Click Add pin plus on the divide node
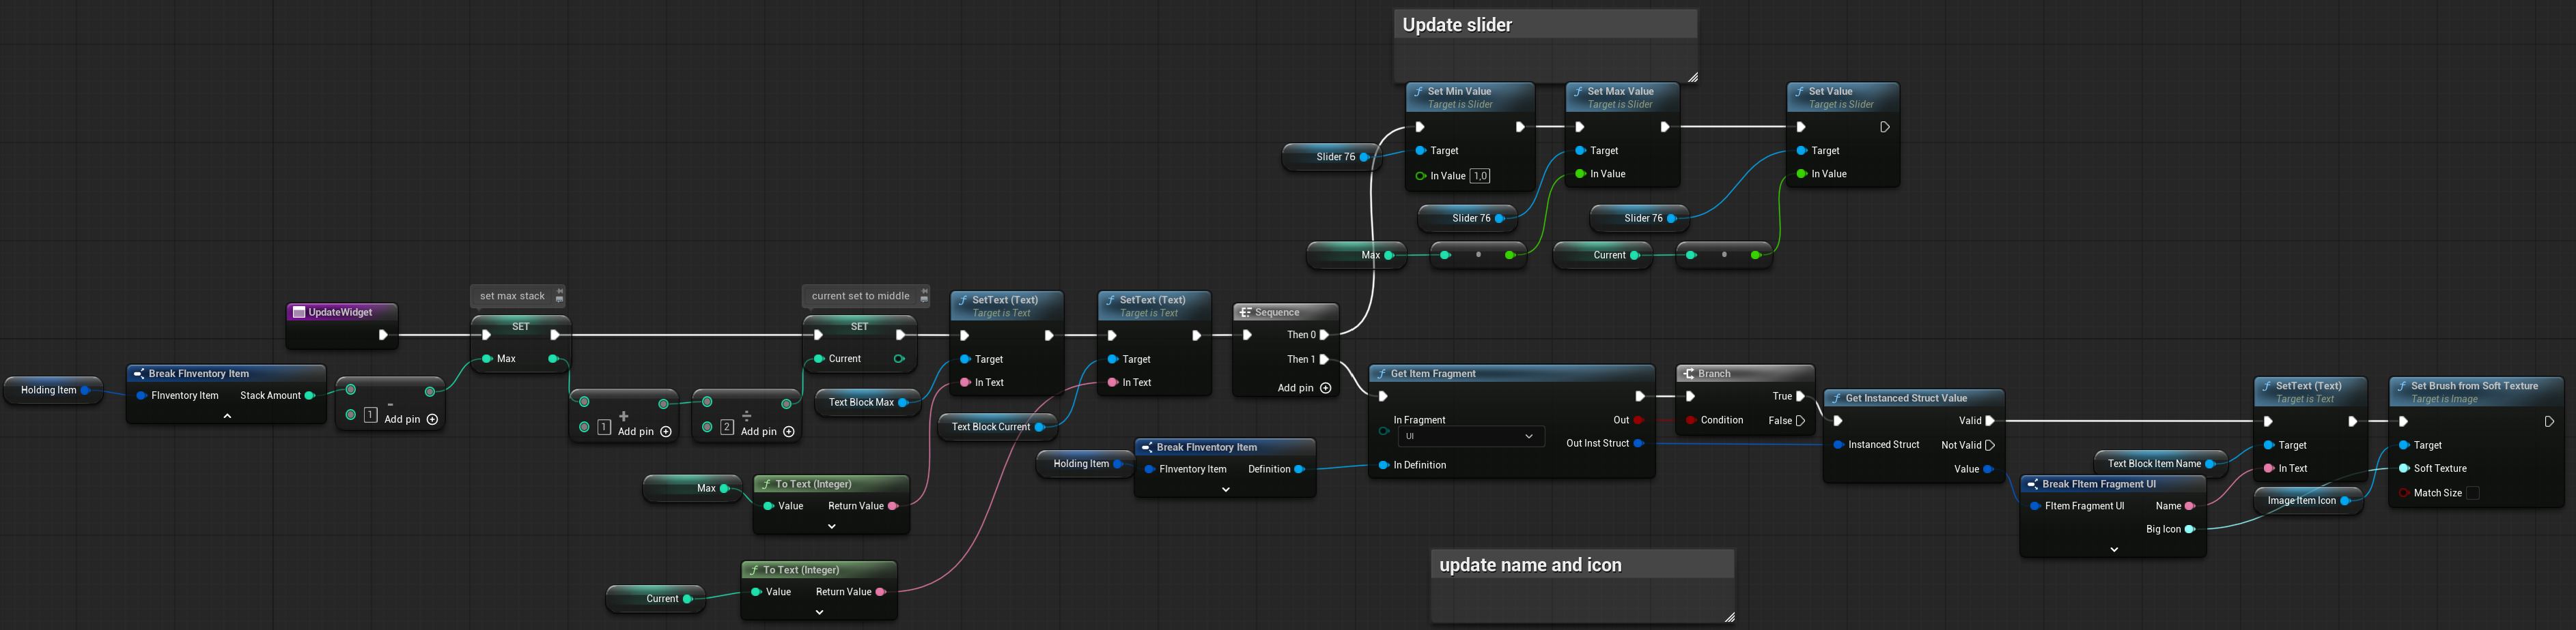 coord(789,432)
